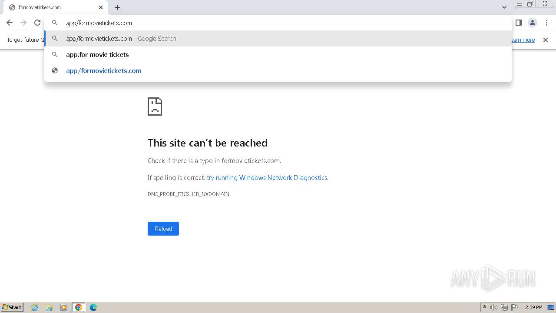556x313 pixels.
Task: Minimize the Chrome window
Action: 519,4
